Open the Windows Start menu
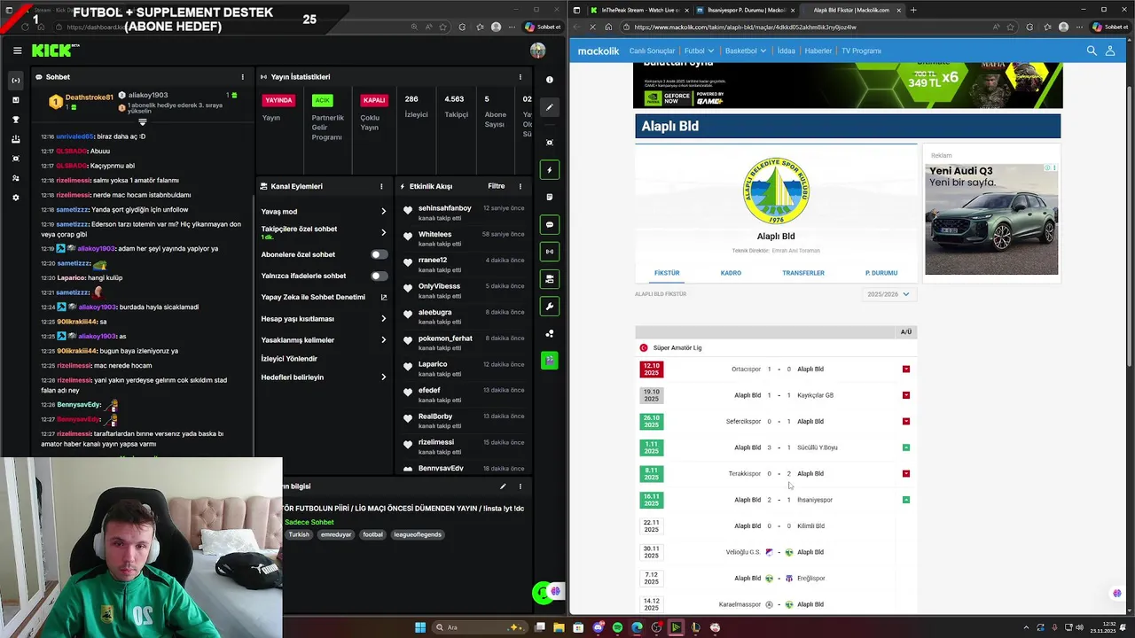This screenshot has width=1135, height=638. [420, 627]
